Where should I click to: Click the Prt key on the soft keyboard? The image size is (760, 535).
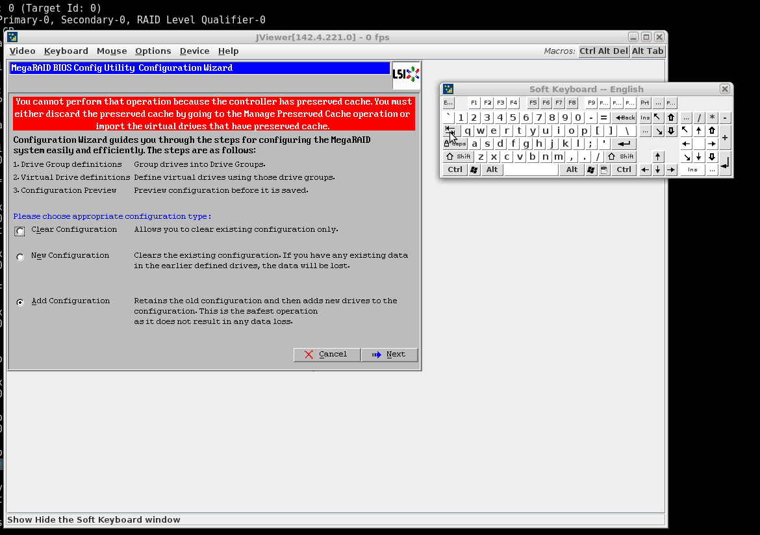coord(644,103)
